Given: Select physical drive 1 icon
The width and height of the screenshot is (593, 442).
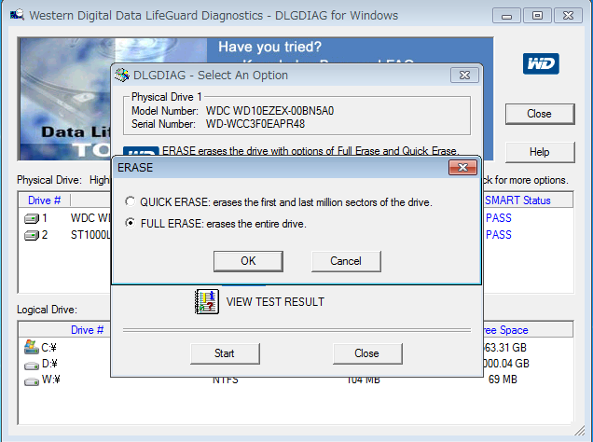Looking at the screenshot, I should point(32,218).
